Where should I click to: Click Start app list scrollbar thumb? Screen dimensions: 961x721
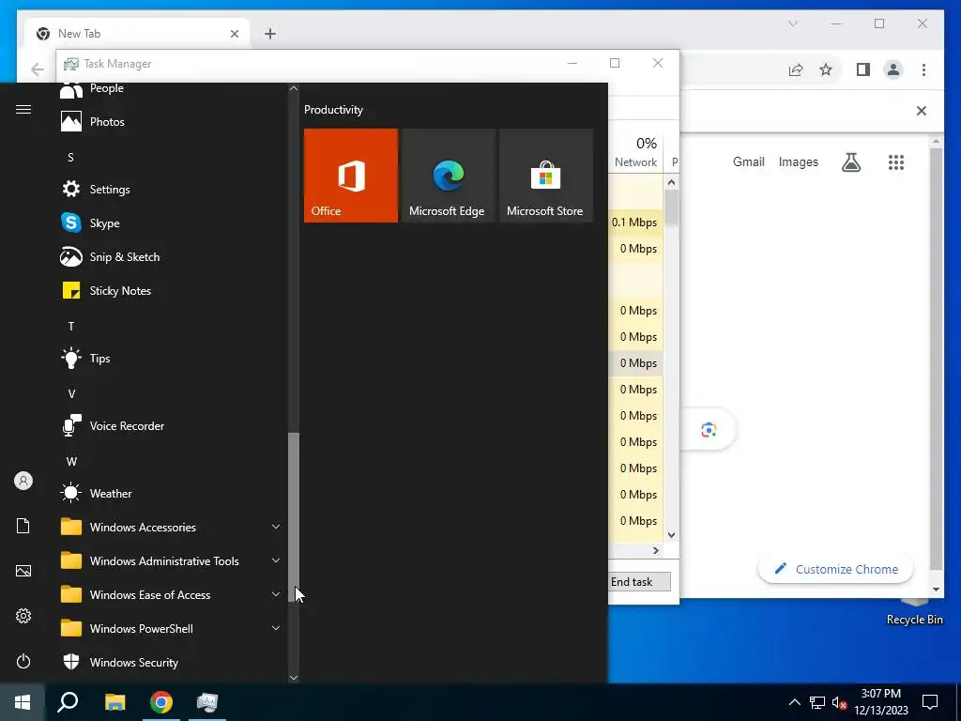click(294, 516)
